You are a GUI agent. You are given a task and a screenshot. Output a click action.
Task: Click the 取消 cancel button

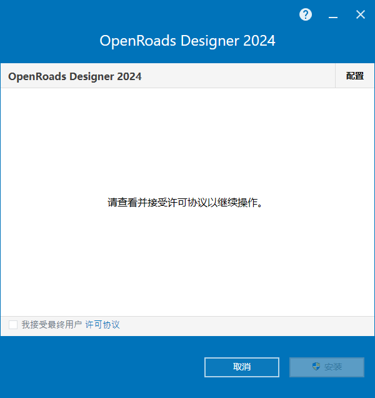(242, 367)
